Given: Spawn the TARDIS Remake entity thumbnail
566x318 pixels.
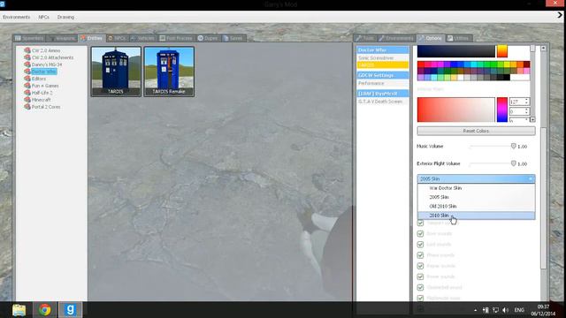Looking at the screenshot, I should (169, 72).
